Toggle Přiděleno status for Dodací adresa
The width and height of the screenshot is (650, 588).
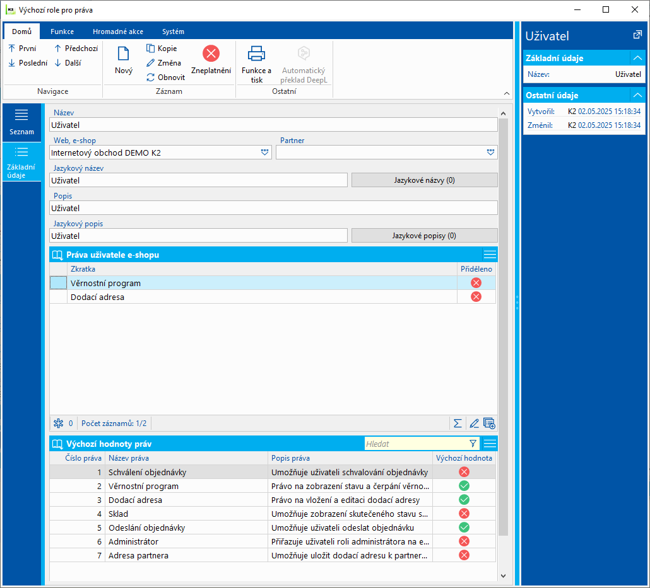coord(476,296)
